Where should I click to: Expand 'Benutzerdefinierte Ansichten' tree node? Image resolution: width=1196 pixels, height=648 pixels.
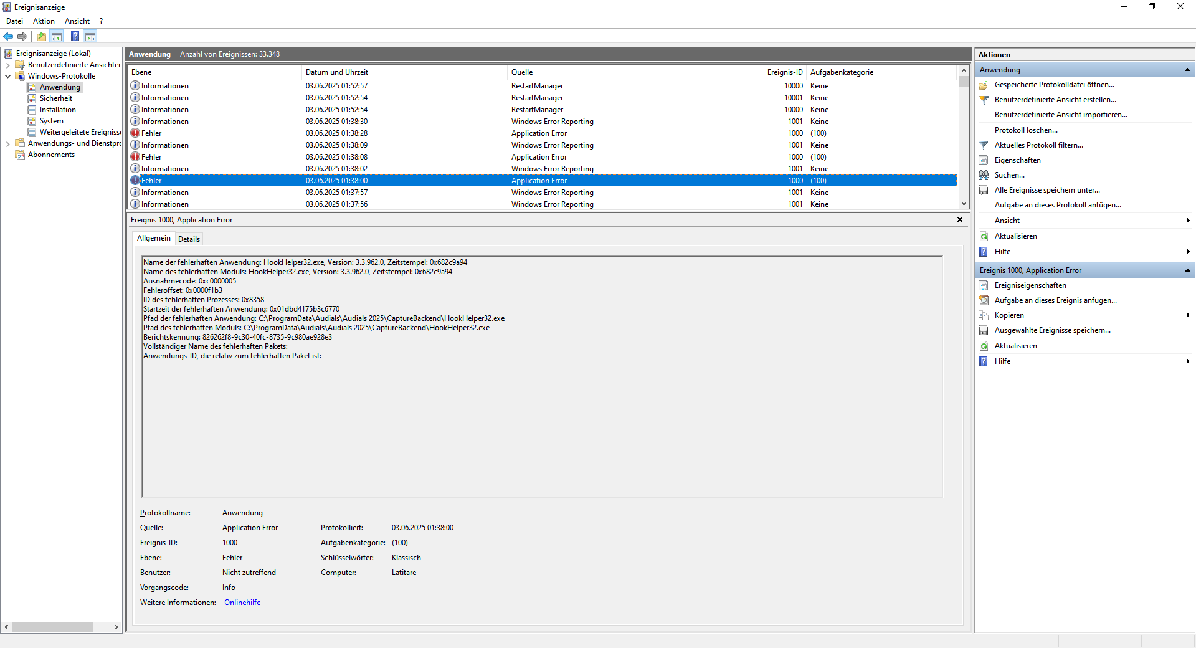click(x=7, y=65)
